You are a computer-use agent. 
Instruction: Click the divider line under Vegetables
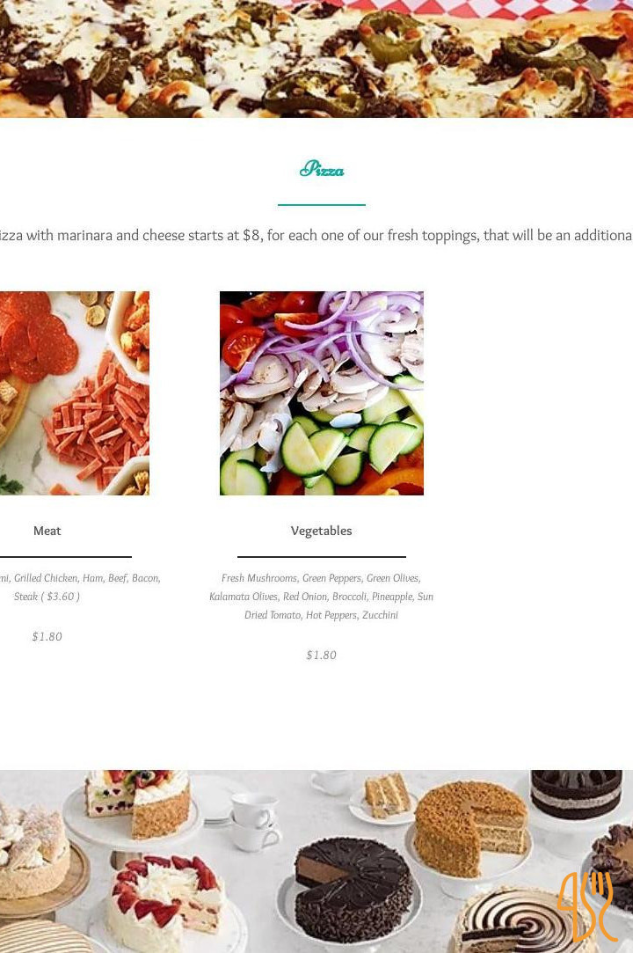(x=321, y=556)
